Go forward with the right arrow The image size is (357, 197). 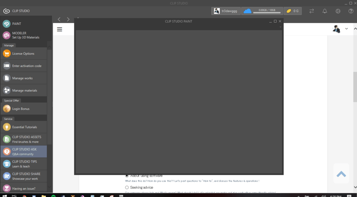tap(68, 19)
